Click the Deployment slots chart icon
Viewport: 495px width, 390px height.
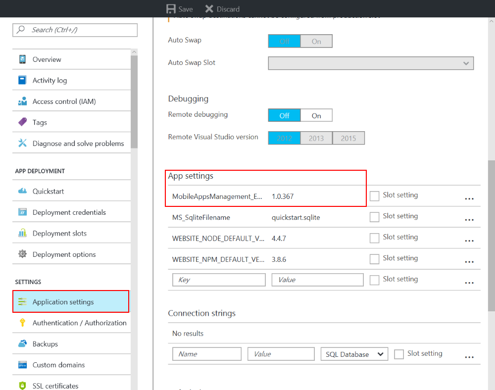coord(22,233)
